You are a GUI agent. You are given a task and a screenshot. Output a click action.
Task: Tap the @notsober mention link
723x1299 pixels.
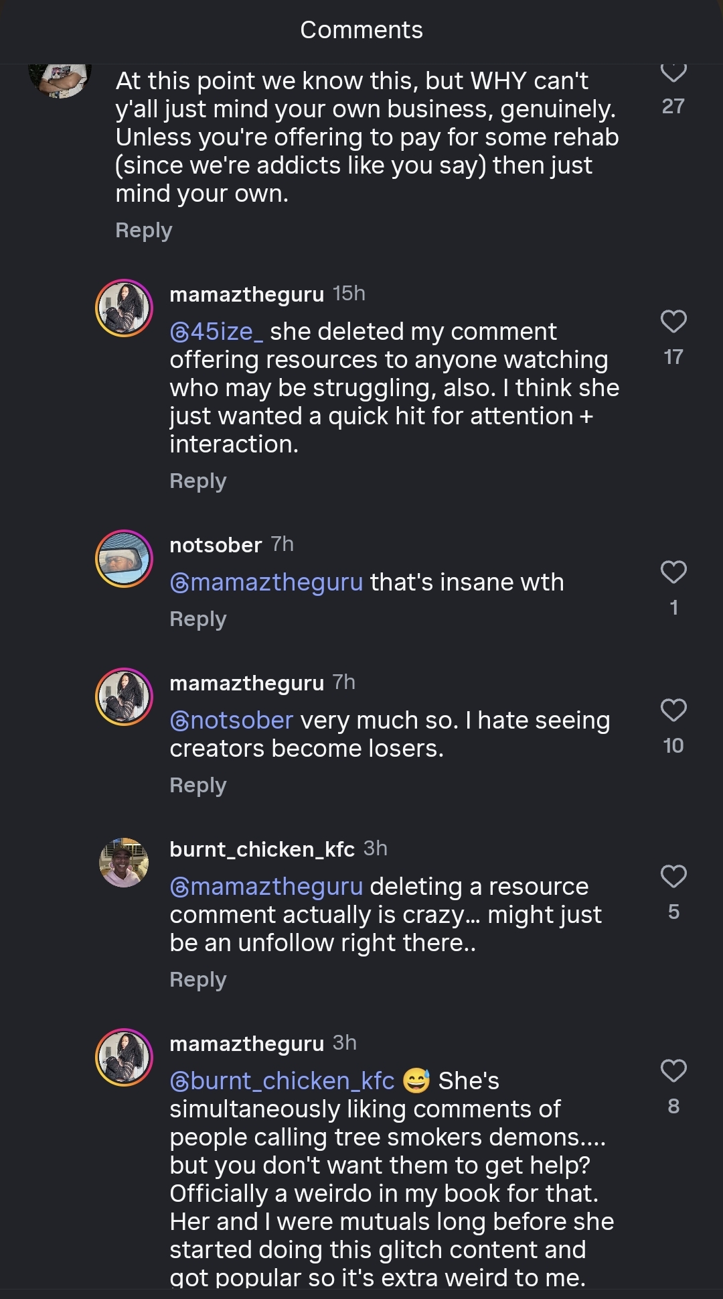(232, 721)
